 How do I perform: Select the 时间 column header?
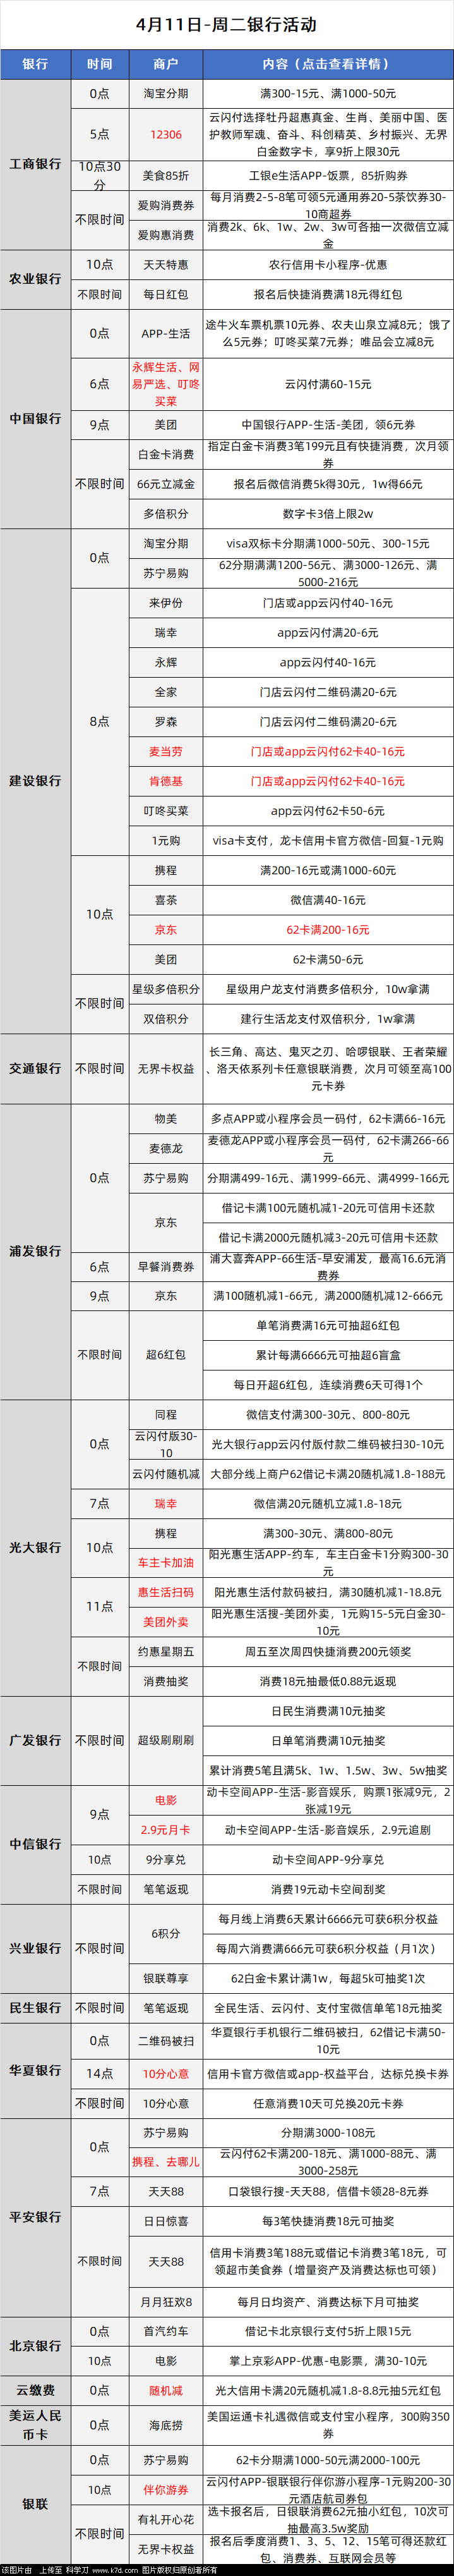point(100,64)
